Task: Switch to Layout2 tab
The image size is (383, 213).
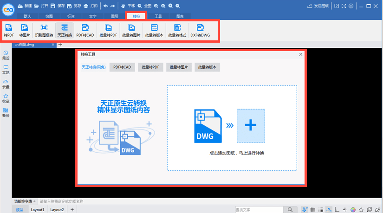Action: click(x=57, y=210)
